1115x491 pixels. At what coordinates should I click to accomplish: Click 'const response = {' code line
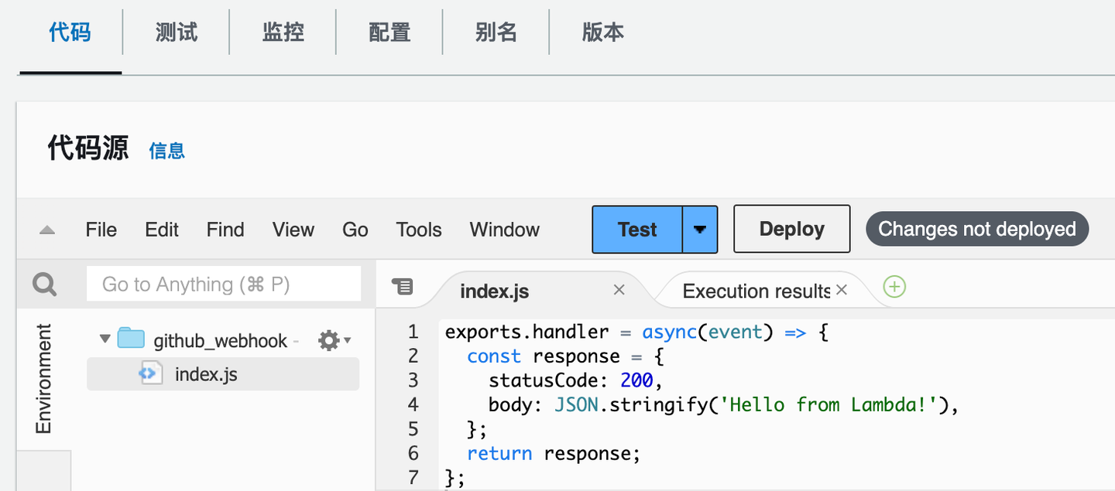pyautogui.click(x=565, y=356)
